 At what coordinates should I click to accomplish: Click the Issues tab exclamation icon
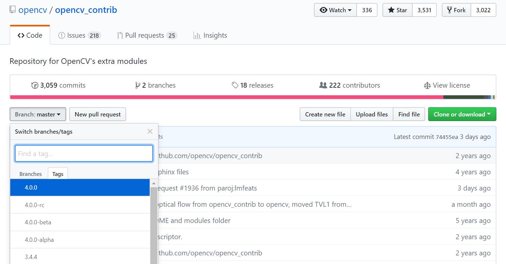pyautogui.click(x=62, y=35)
